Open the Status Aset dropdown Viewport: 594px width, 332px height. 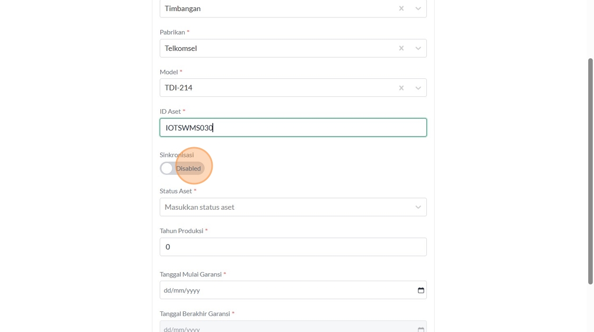[293, 207]
